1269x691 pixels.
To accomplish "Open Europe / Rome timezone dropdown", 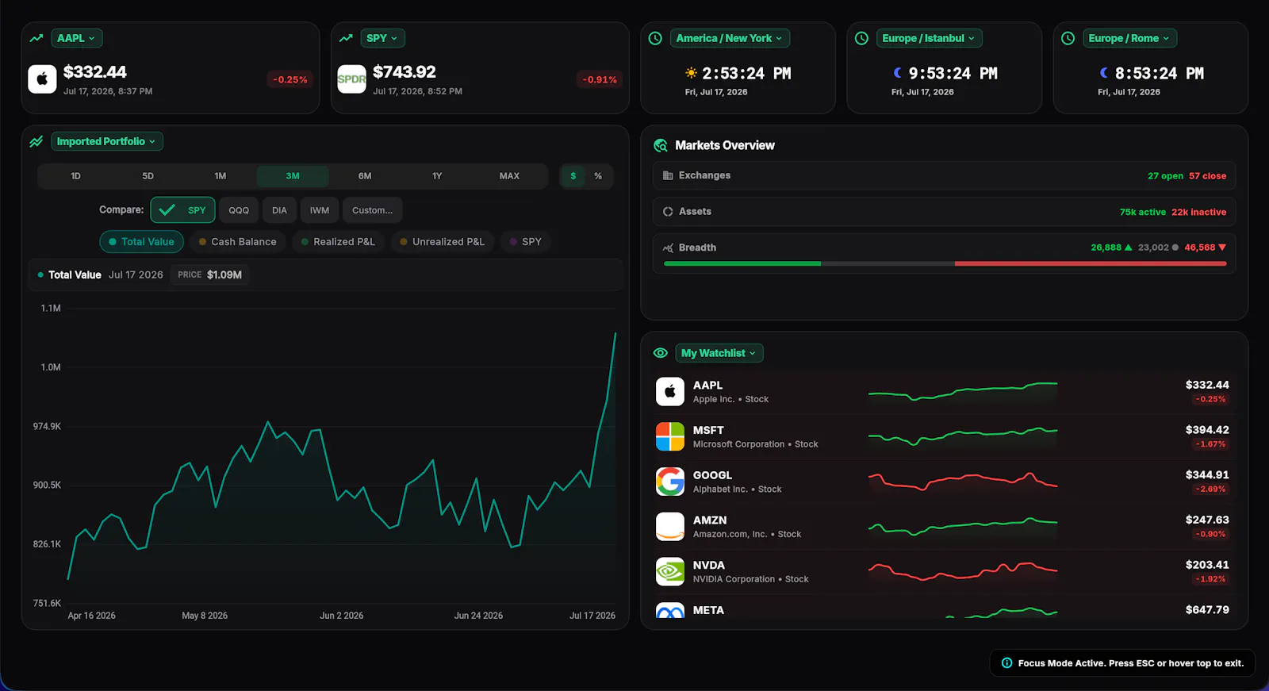I will [1129, 38].
